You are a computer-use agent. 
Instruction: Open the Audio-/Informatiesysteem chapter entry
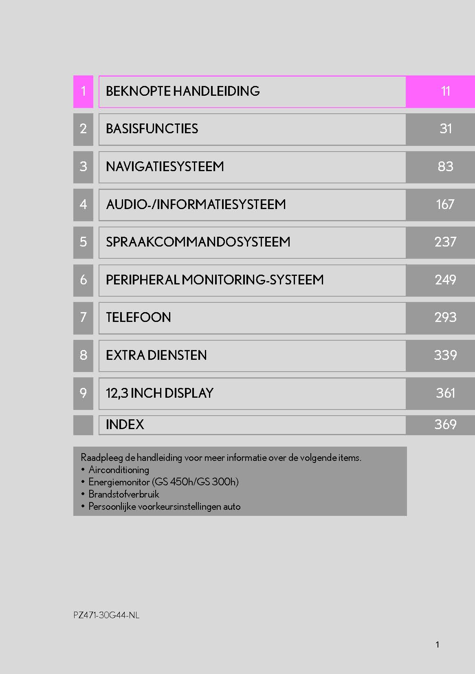[196, 205]
